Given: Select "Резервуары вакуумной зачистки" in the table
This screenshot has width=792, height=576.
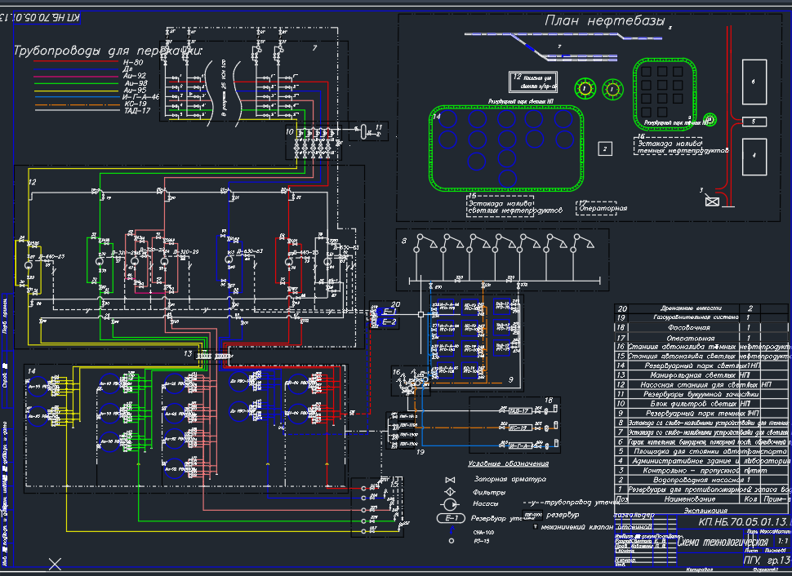Looking at the screenshot, I should tap(701, 394).
